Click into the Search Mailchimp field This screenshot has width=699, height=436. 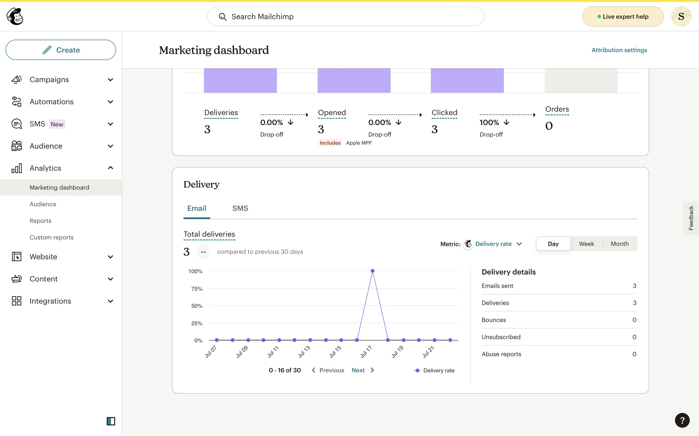(x=345, y=16)
